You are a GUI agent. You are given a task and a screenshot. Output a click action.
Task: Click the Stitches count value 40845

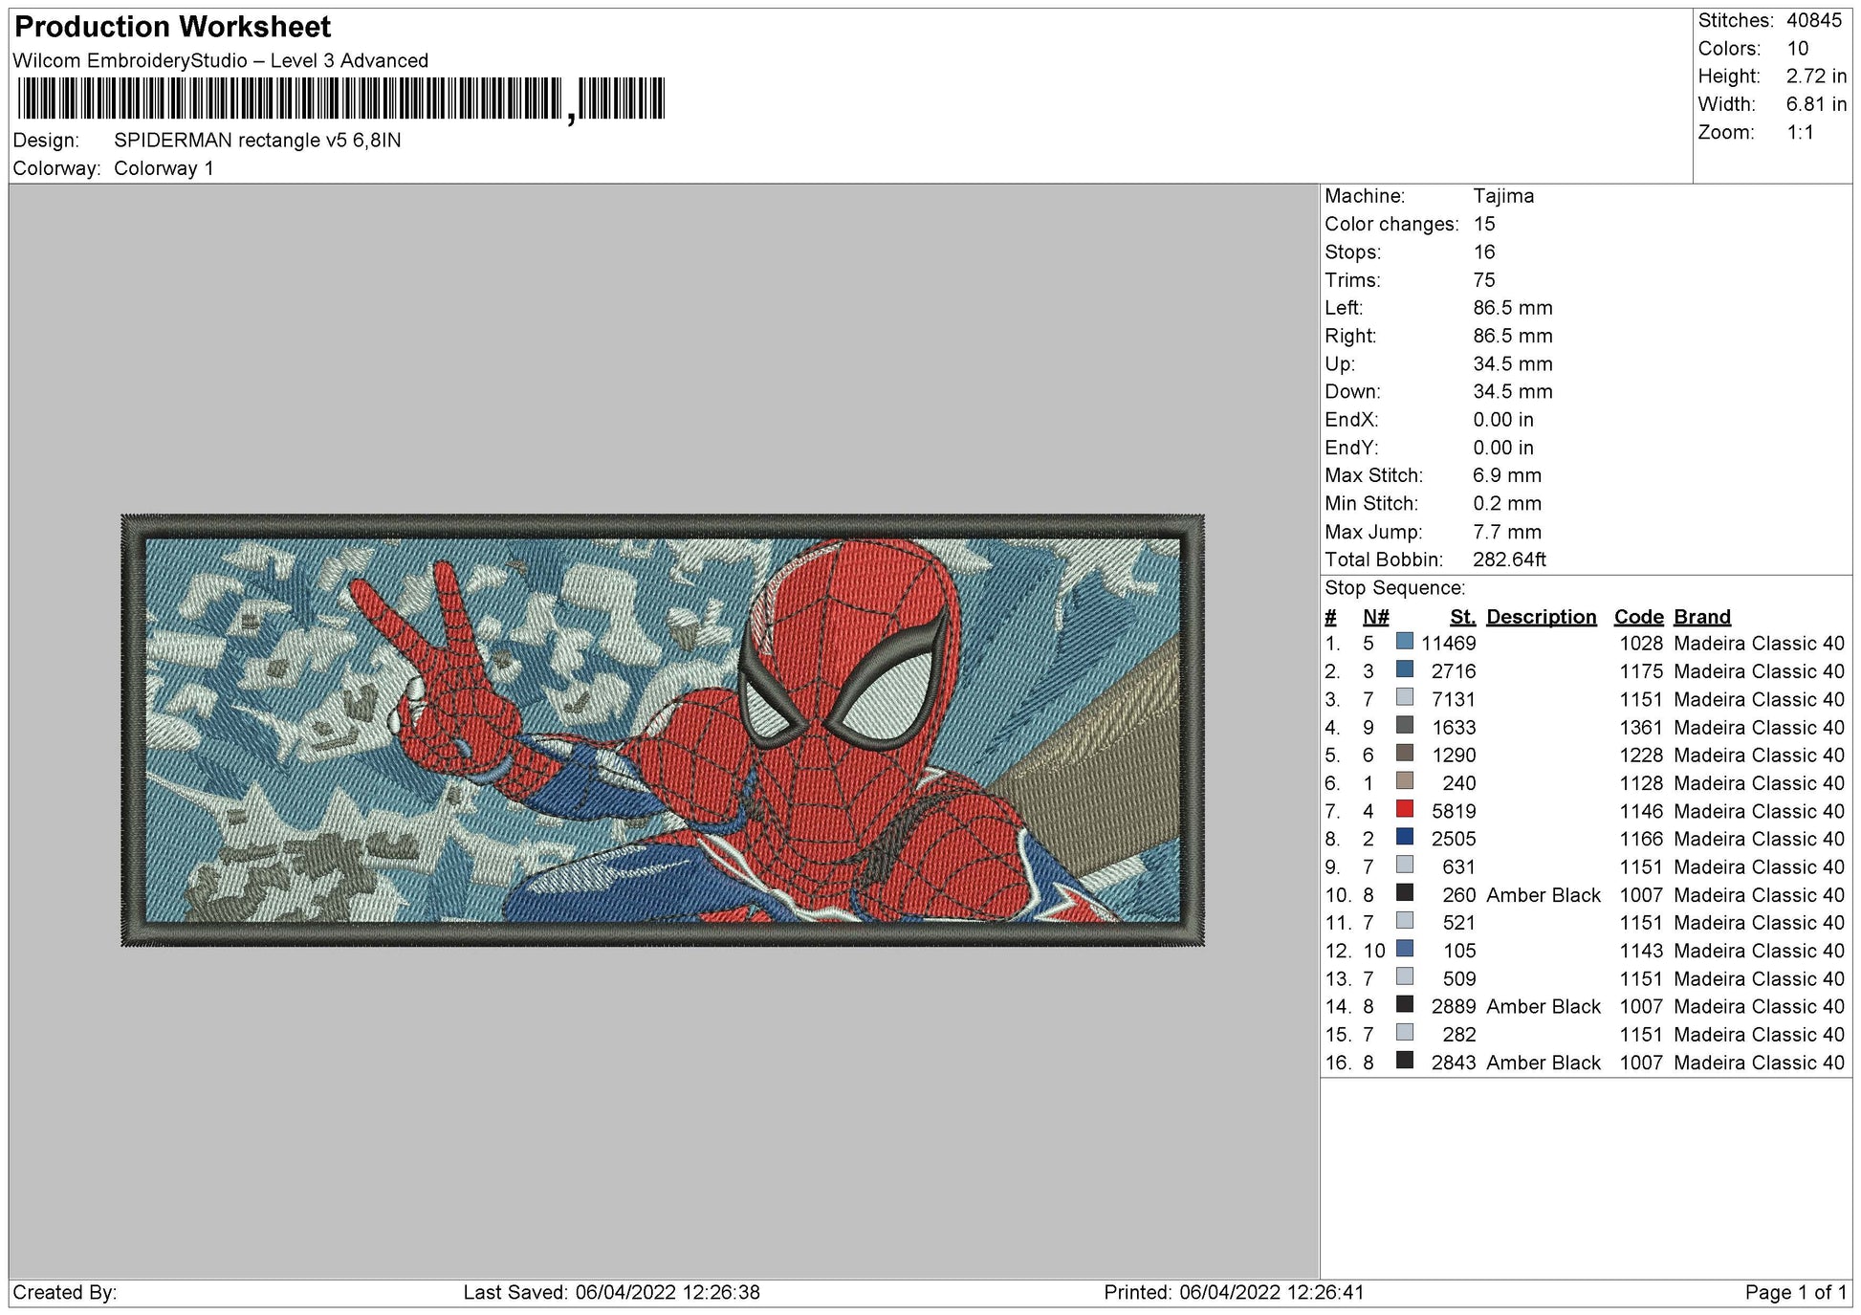pos(1813,21)
